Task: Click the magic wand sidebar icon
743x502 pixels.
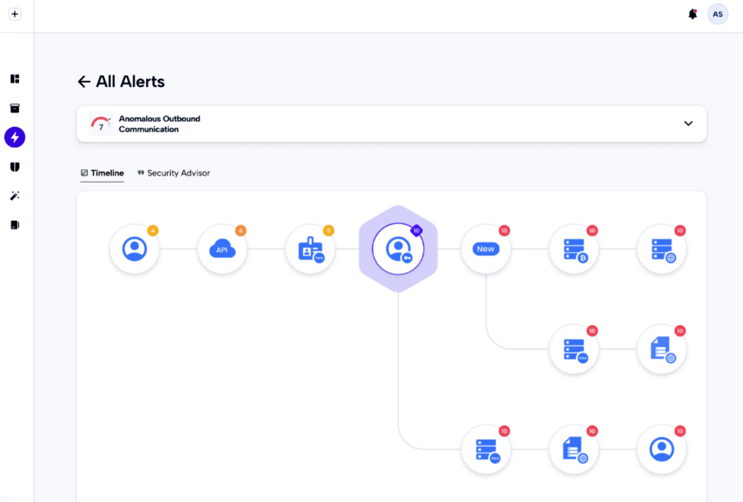Action: [x=15, y=196]
